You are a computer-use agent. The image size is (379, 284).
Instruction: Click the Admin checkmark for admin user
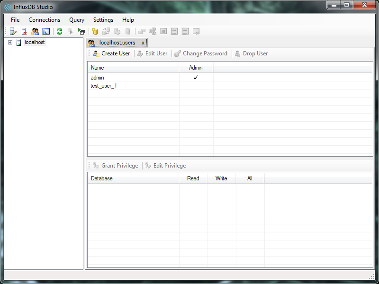tap(196, 78)
